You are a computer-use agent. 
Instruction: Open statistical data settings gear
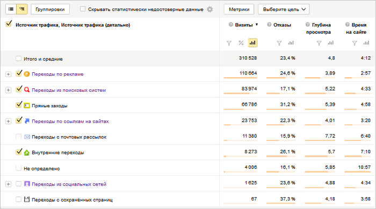(210, 9)
